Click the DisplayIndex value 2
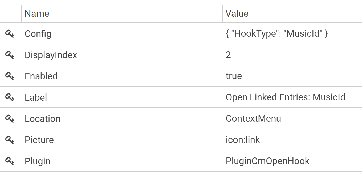Viewport: 362px width, 175px height. tap(228, 55)
